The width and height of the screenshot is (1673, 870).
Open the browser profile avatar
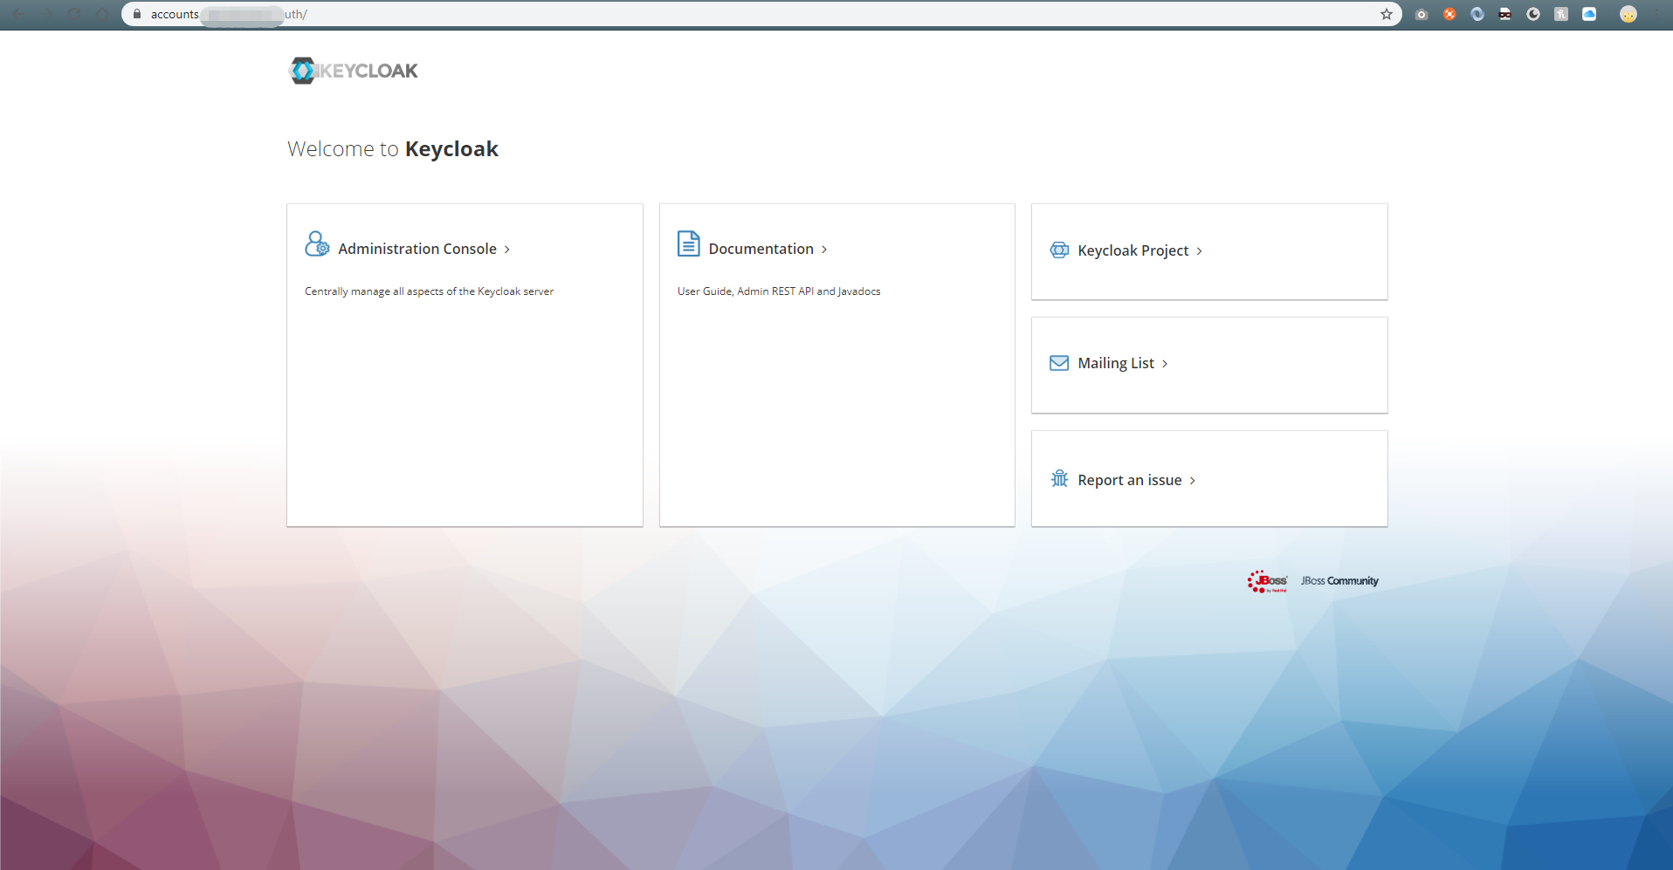1628,14
